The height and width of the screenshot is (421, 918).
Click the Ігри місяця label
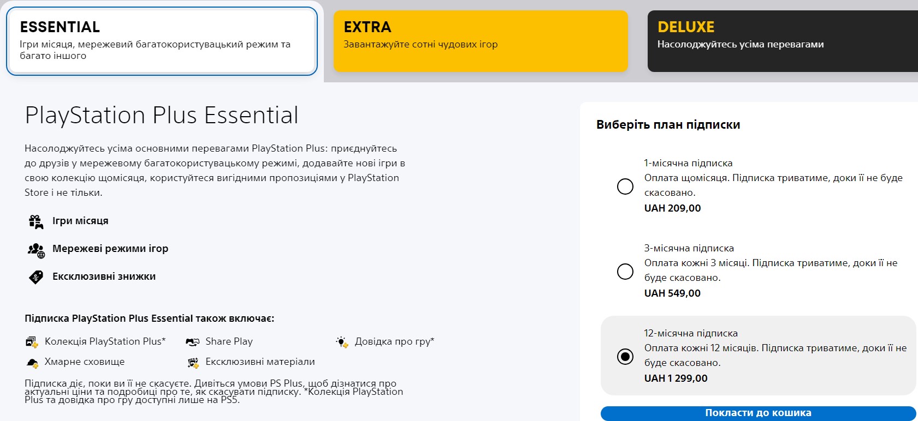tap(80, 221)
